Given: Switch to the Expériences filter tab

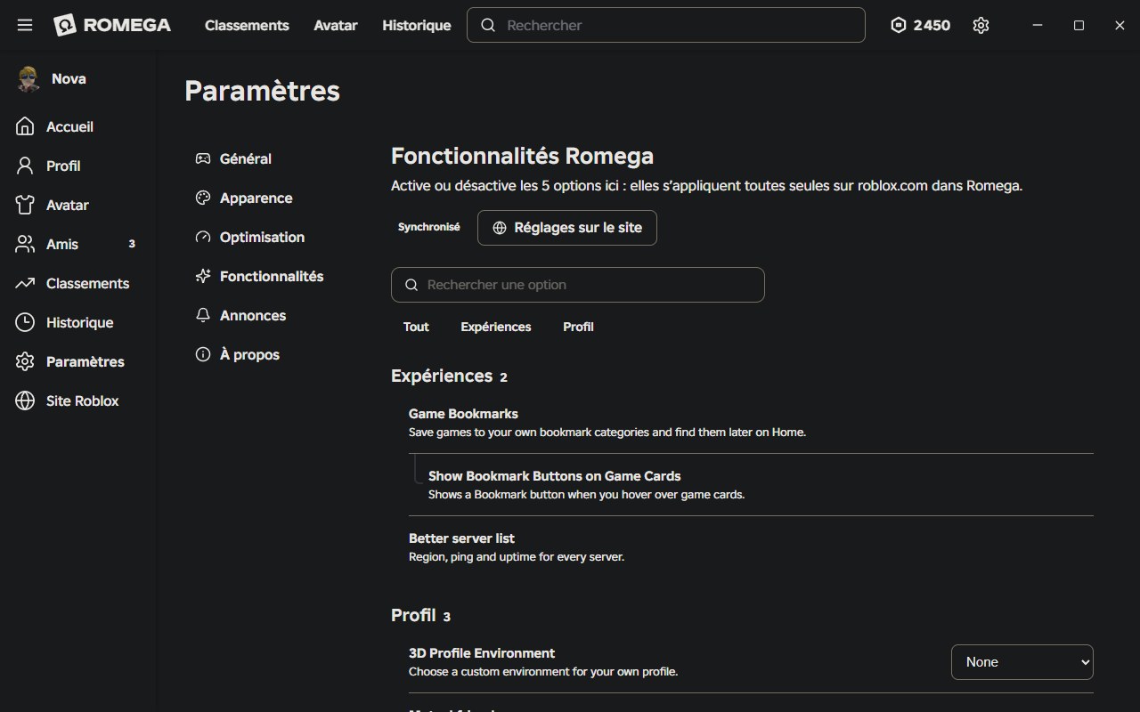Looking at the screenshot, I should point(496,327).
